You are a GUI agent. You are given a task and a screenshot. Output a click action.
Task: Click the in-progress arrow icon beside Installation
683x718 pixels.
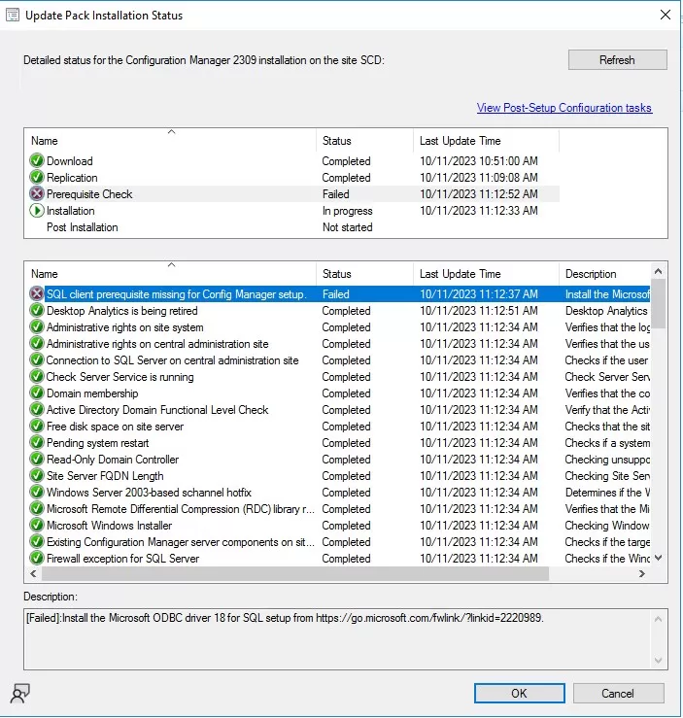point(37,211)
